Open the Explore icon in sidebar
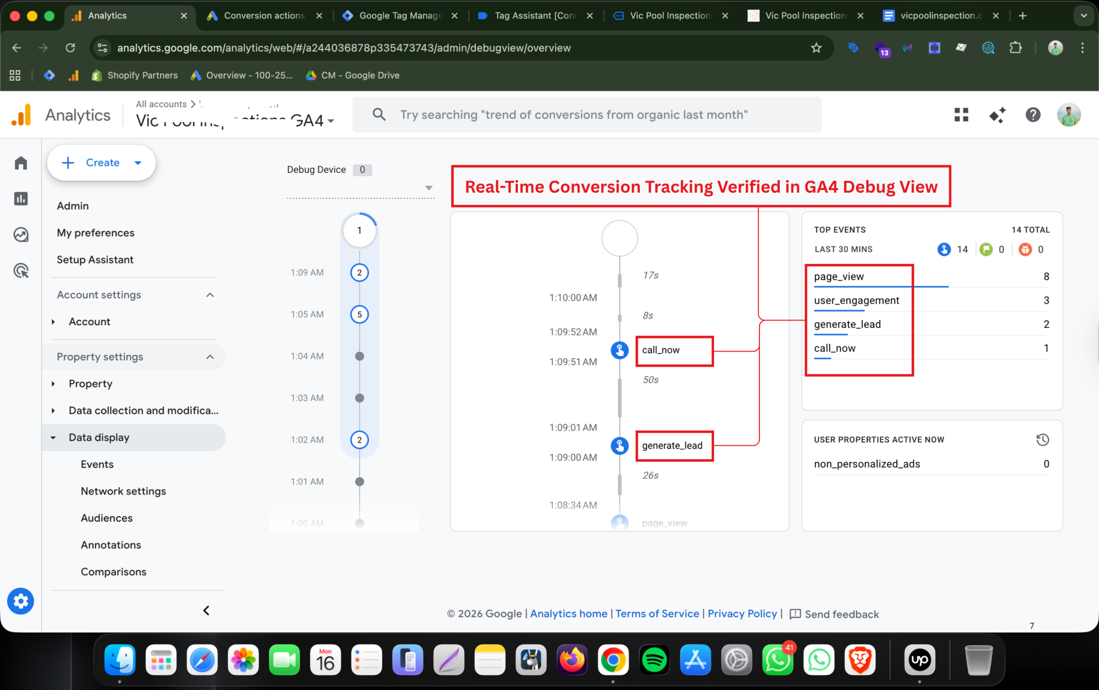 21,235
